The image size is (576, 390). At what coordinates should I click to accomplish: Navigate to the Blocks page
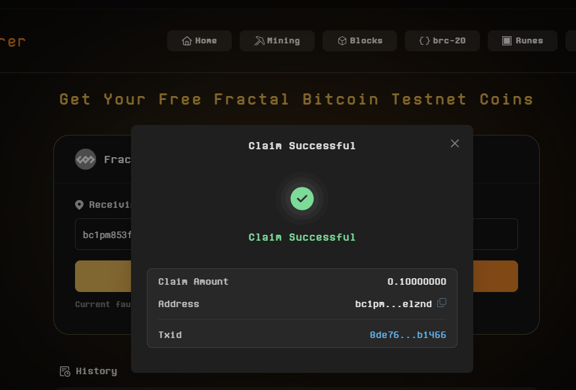click(359, 41)
